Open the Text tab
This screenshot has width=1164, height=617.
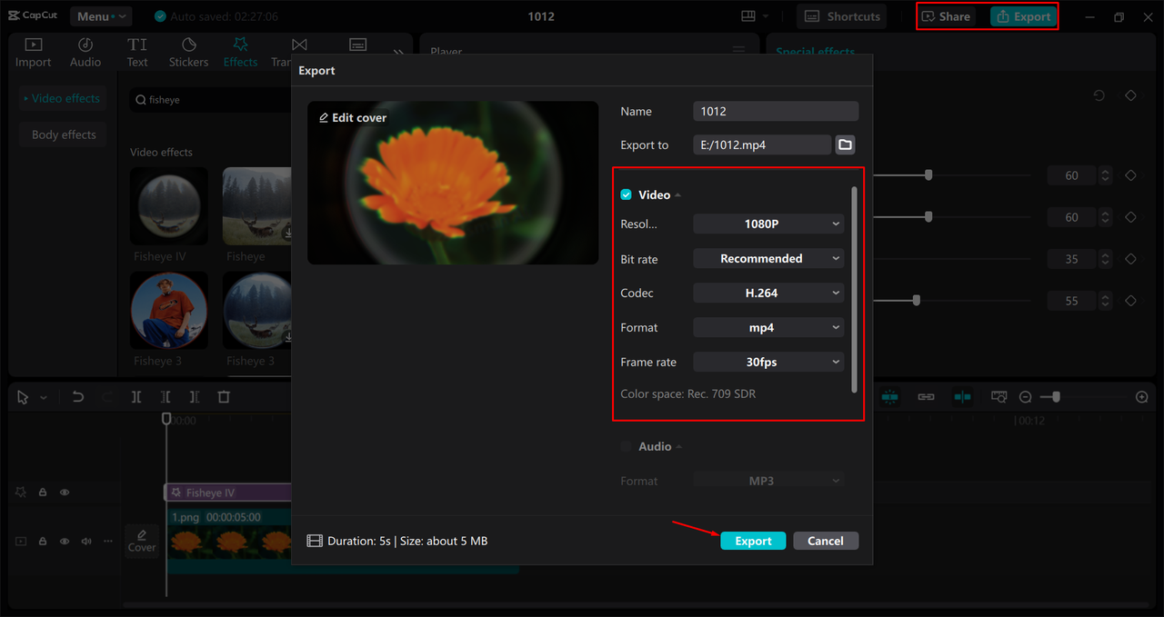137,53
